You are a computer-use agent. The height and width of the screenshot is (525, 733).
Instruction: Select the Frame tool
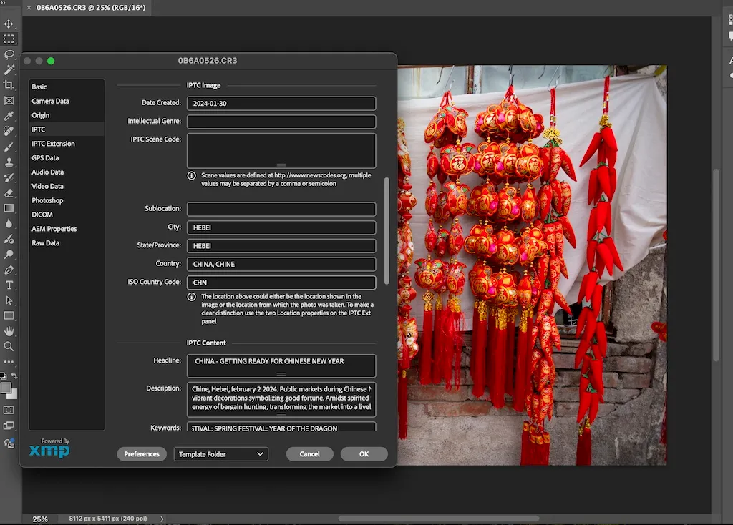[x=9, y=100]
